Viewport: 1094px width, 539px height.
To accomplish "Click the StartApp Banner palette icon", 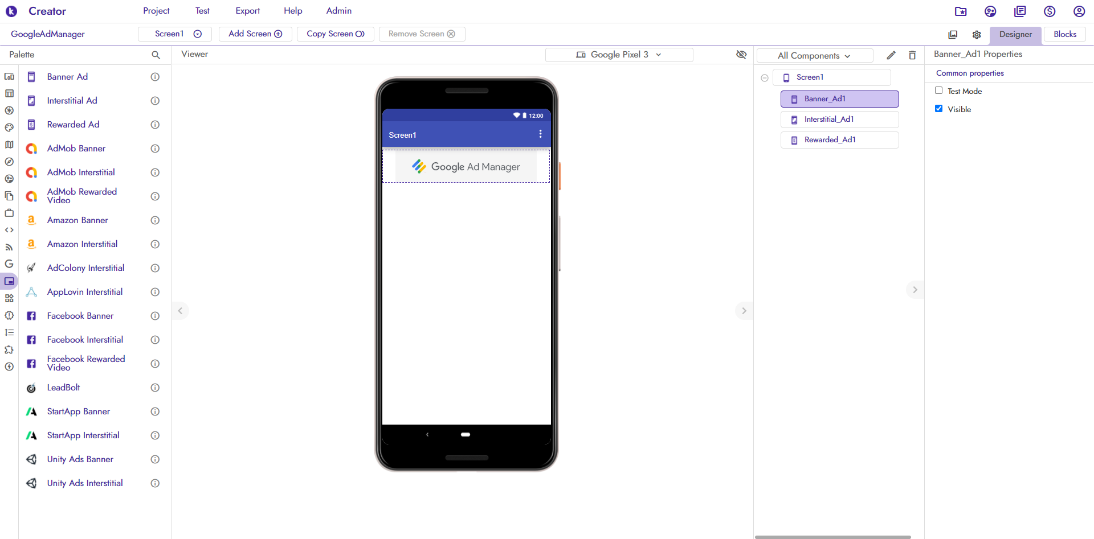I will (x=32, y=412).
